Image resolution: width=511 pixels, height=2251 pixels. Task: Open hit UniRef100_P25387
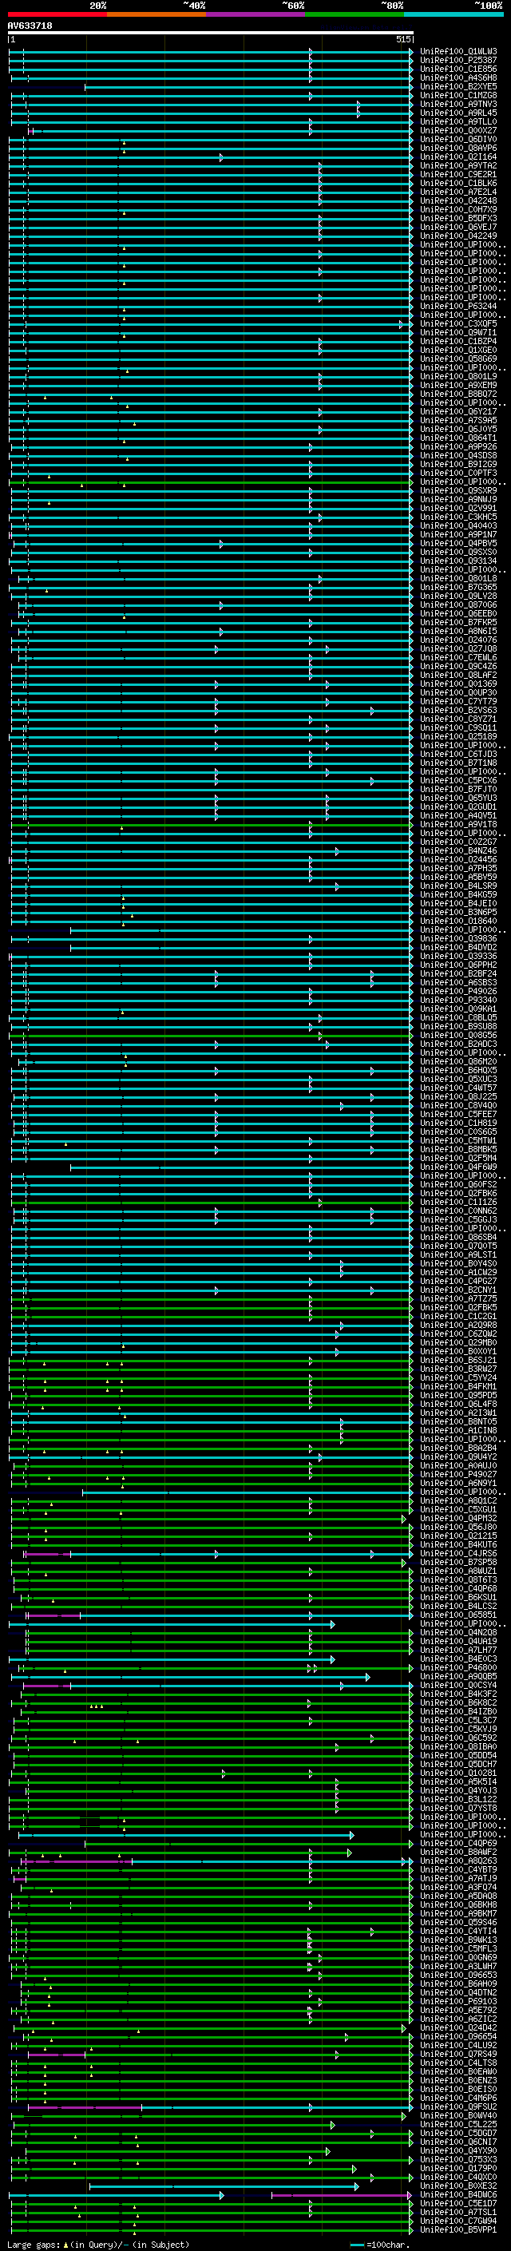coord(458,61)
